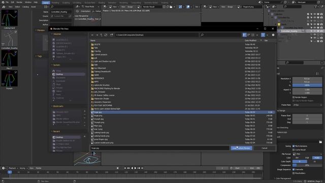Click the resolution percentage slider
The width and height of the screenshot is (325, 183).
[x=307, y=85]
